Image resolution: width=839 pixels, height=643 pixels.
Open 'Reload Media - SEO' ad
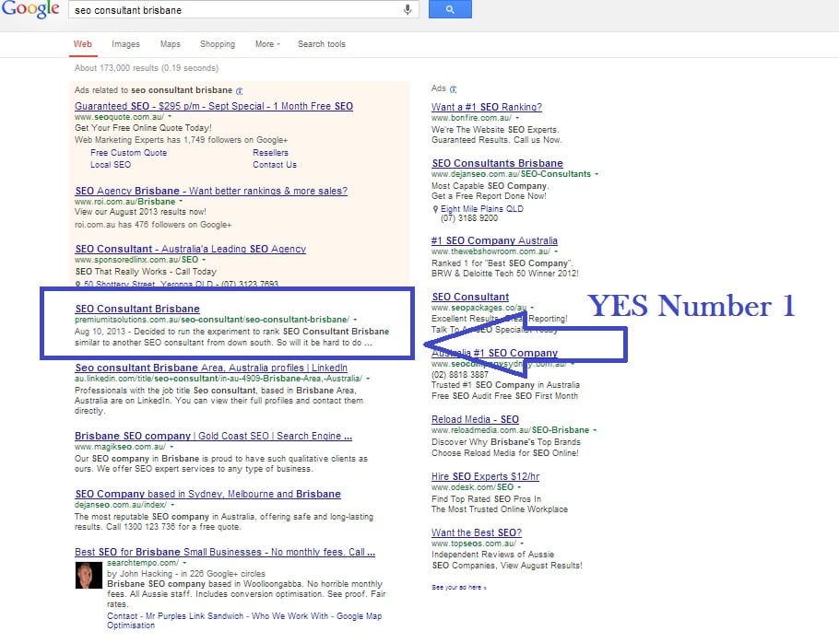click(475, 419)
